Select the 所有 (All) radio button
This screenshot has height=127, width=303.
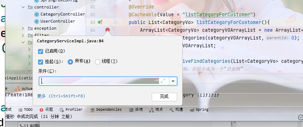(x=70, y=62)
